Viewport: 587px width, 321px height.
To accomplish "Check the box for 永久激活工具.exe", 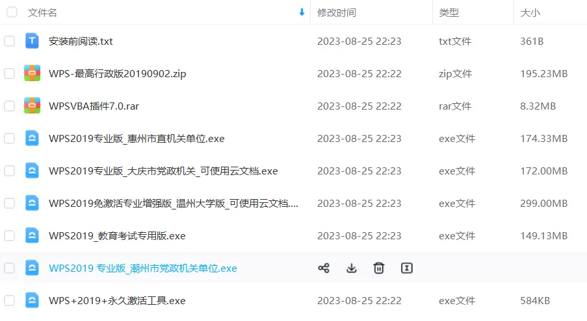I will pos(9,300).
